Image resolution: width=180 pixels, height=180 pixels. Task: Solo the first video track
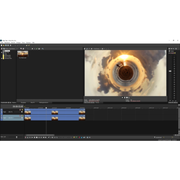[x=22, y=110]
